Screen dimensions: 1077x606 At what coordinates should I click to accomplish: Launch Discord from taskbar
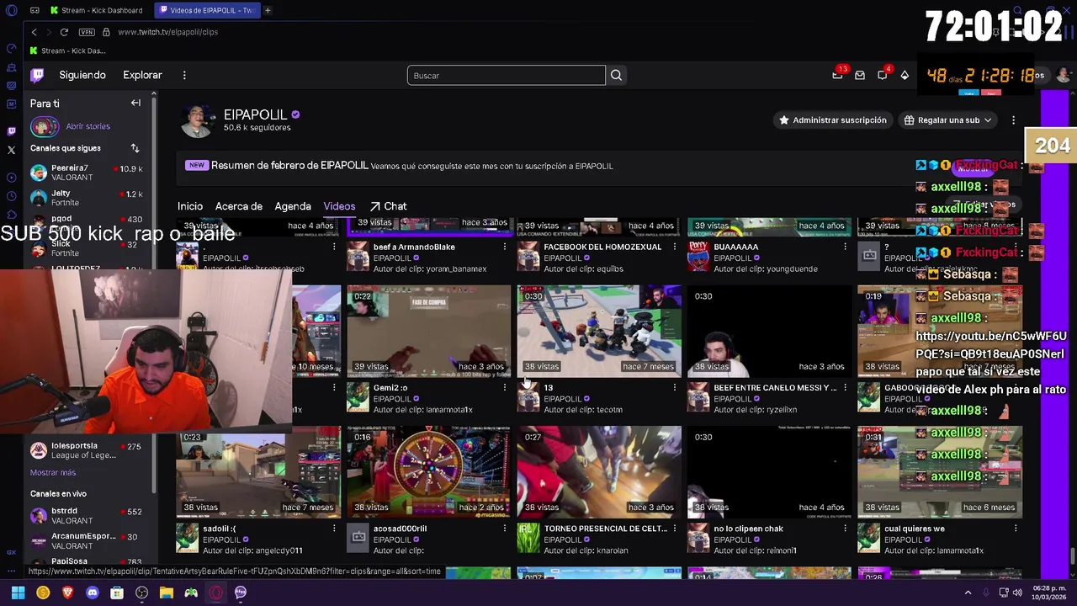pyautogui.click(x=93, y=593)
